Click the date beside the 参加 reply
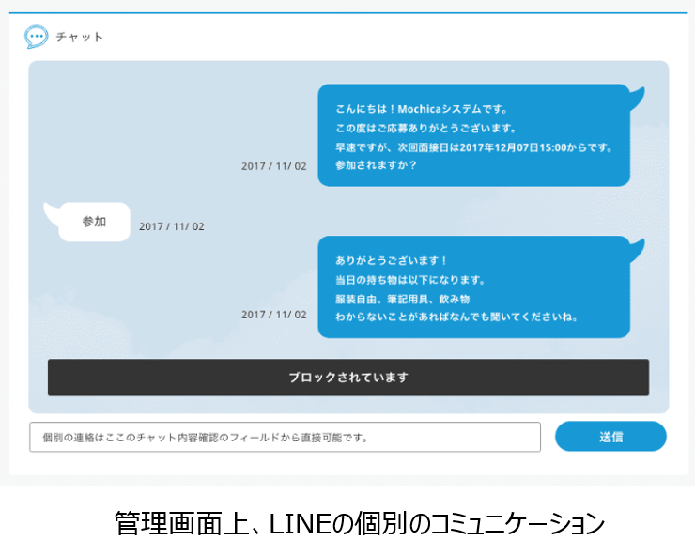The width and height of the screenshot is (695, 556). [x=172, y=226]
